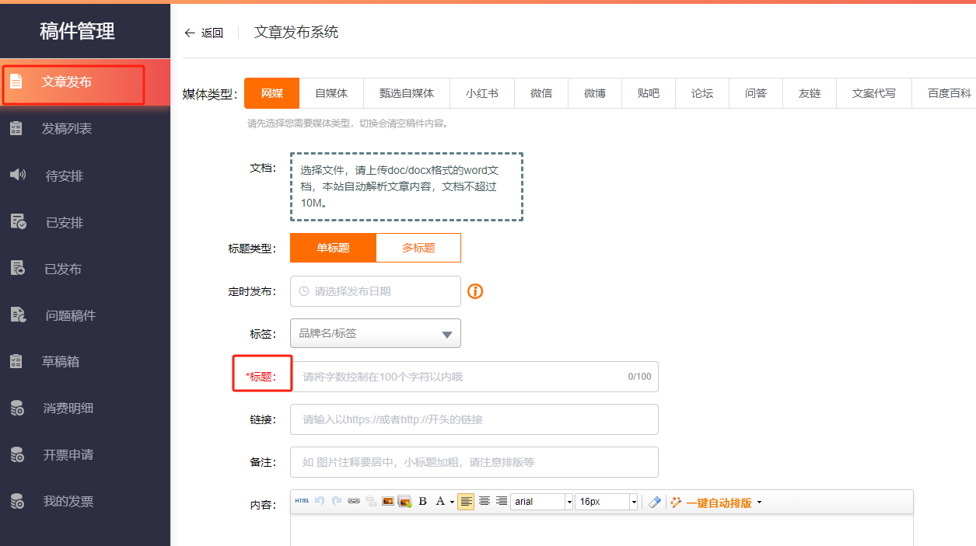Click the clipboard icon beside 草稿箱
Image resolution: width=976 pixels, height=546 pixels.
pos(16,361)
